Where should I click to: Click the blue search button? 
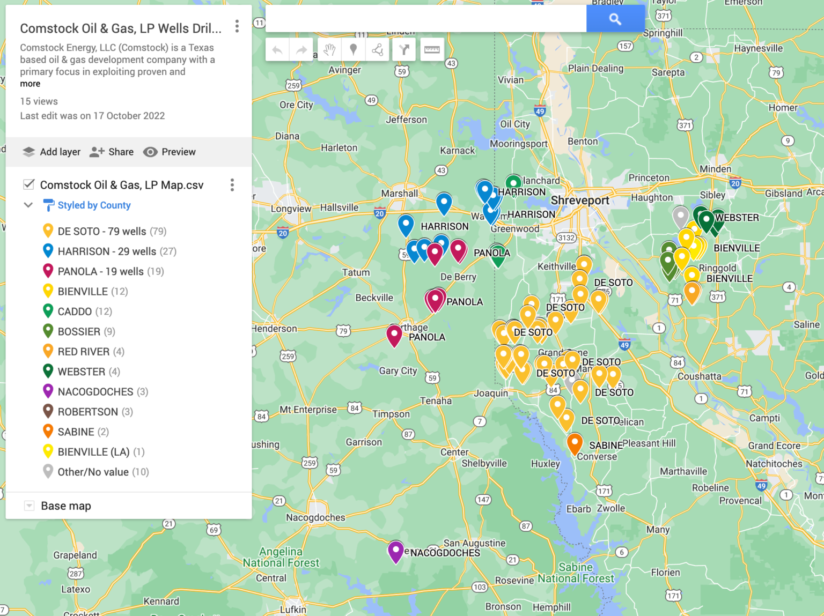[x=615, y=19]
